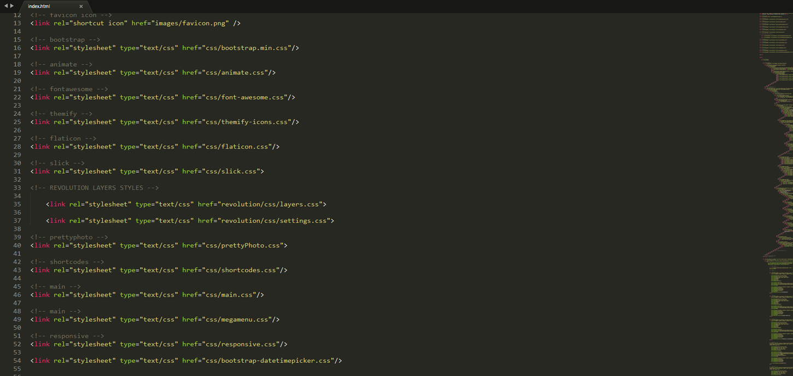Image resolution: width=793 pixels, height=376 pixels.
Task: Click line number 37 in the gutter
Action: 17,221
